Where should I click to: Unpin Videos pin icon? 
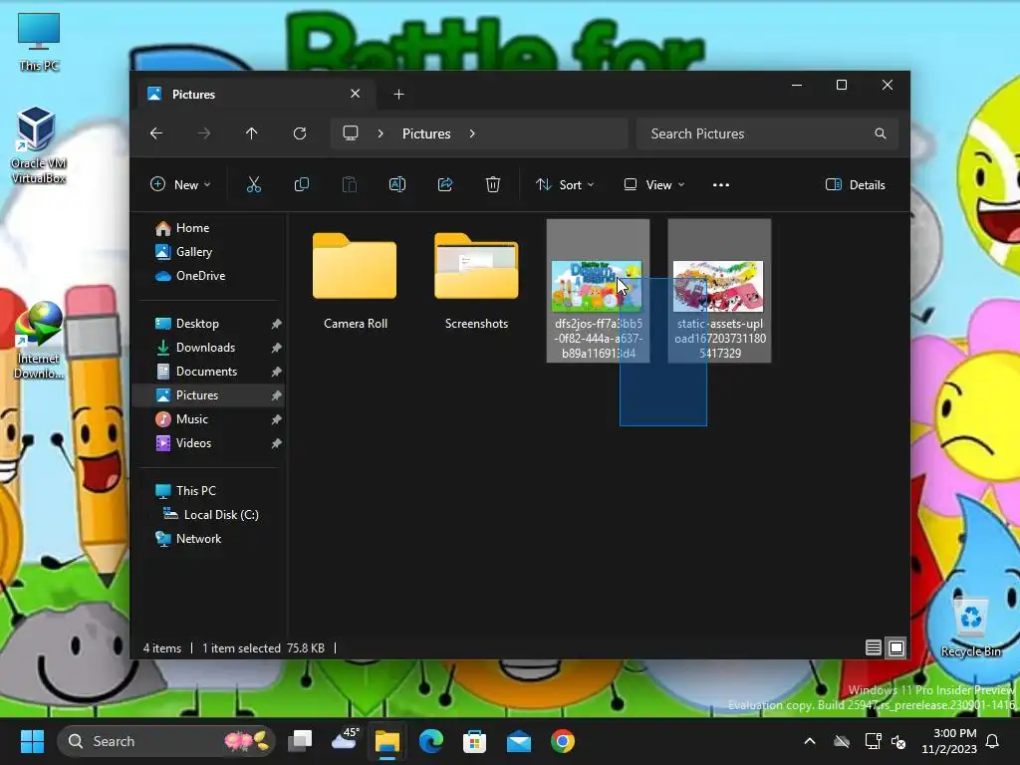coord(277,443)
